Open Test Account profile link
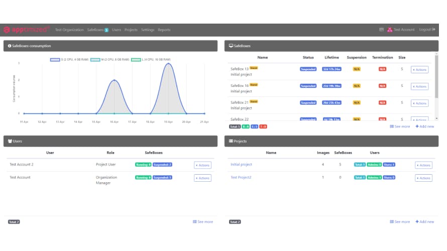Viewport: 447px width, 251px height. pyautogui.click(x=404, y=30)
